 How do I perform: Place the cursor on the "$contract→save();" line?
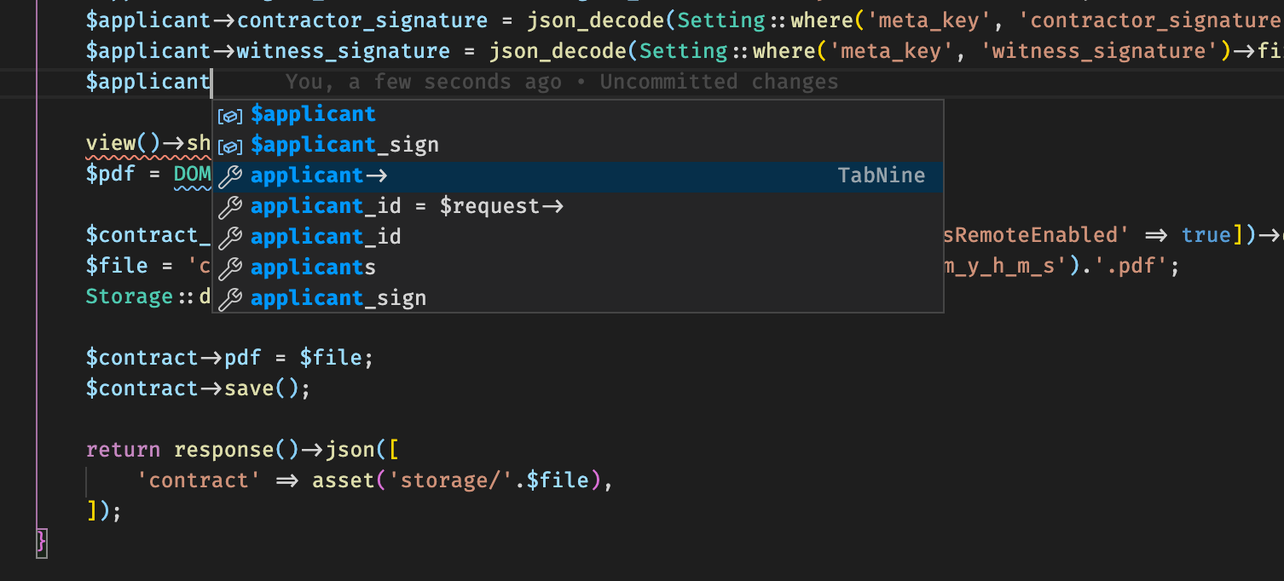198,388
